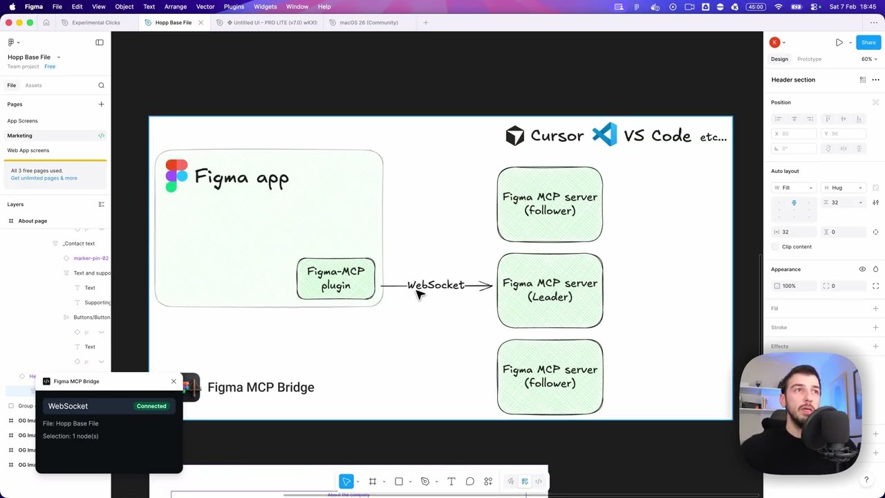Select the Frame tool in bottom toolbar

pyautogui.click(x=372, y=481)
